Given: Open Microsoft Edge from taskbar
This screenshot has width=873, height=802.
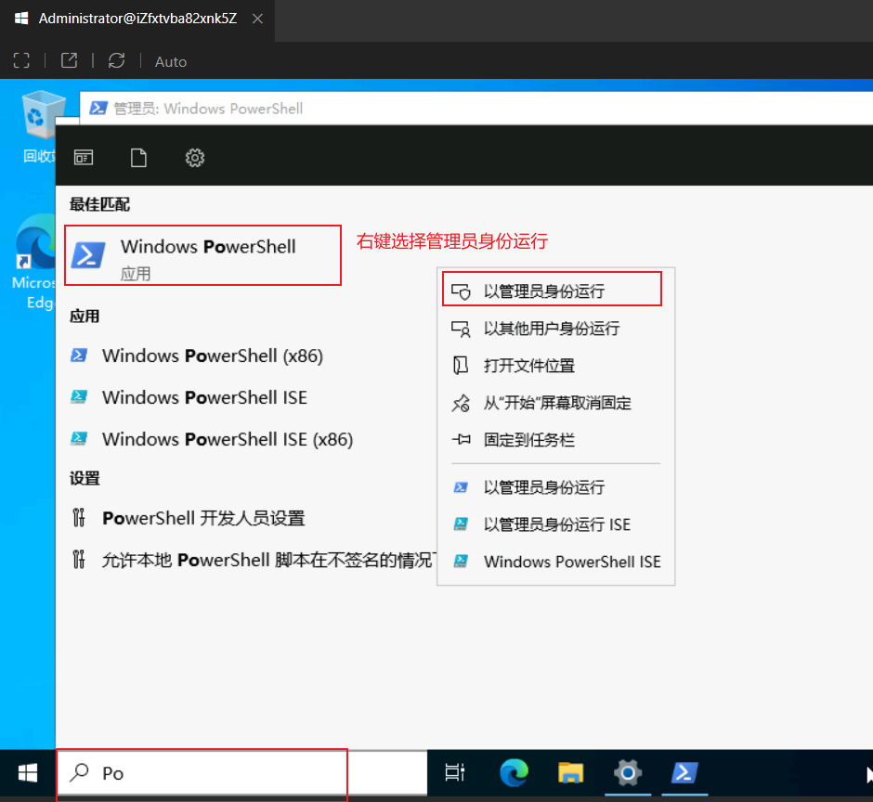Looking at the screenshot, I should pos(514,773).
